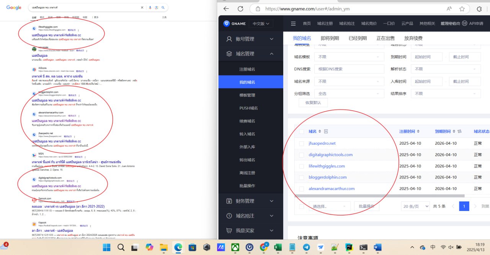Go back in the gname.com browser window

point(226,9)
